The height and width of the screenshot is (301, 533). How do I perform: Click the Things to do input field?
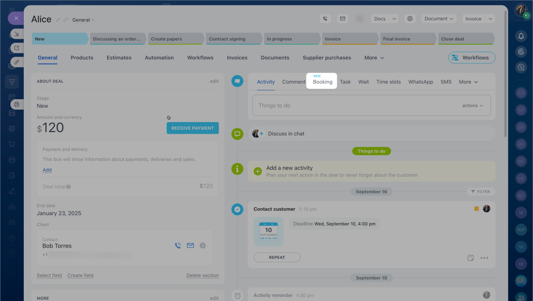coord(354,105)
